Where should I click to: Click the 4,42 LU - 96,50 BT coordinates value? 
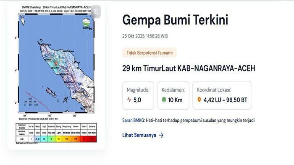(226, 100)
